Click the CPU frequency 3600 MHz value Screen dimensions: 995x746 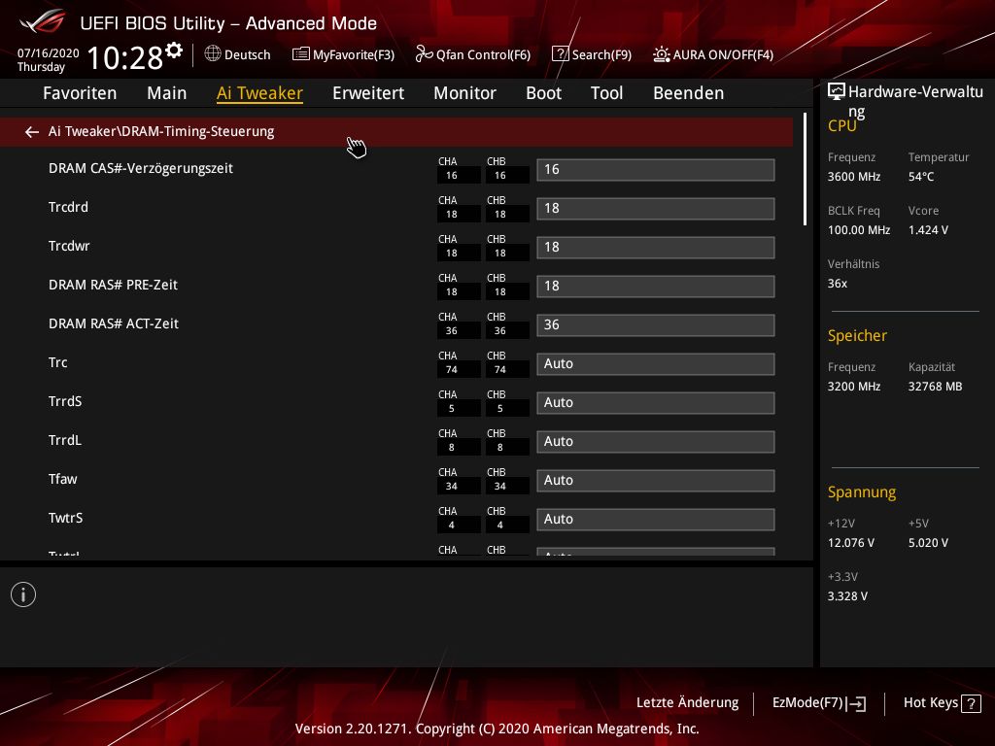(x=854, y=177)
